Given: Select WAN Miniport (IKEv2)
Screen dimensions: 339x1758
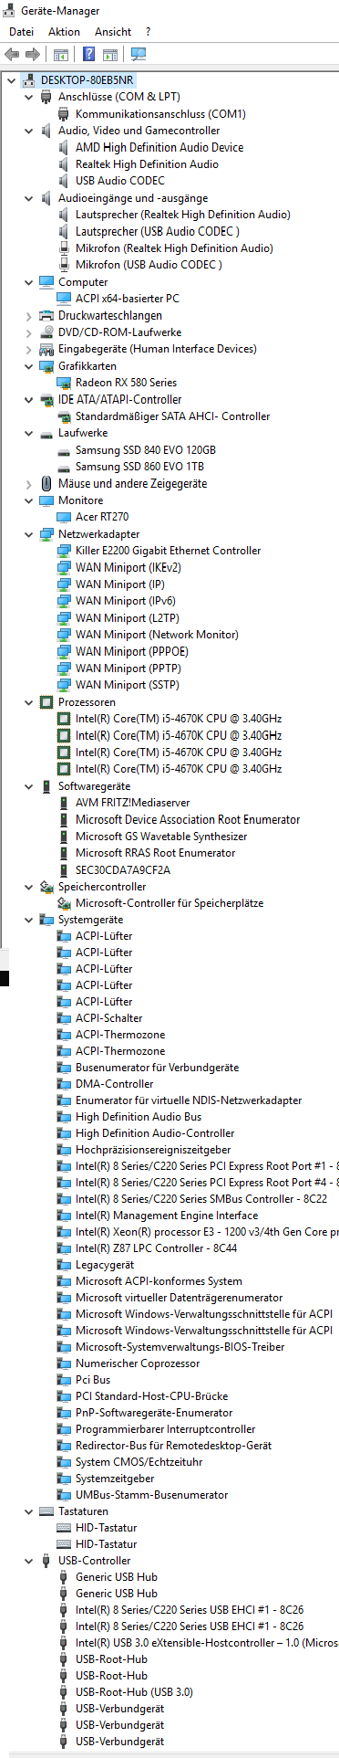Looking at the screenshot, I should [128, 568].
